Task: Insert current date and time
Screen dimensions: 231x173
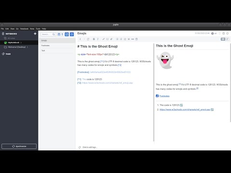Action: [137, 39]
